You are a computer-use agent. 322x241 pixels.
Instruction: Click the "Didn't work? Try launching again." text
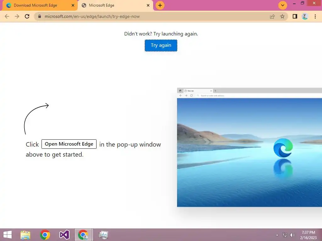tap(161, 34)
